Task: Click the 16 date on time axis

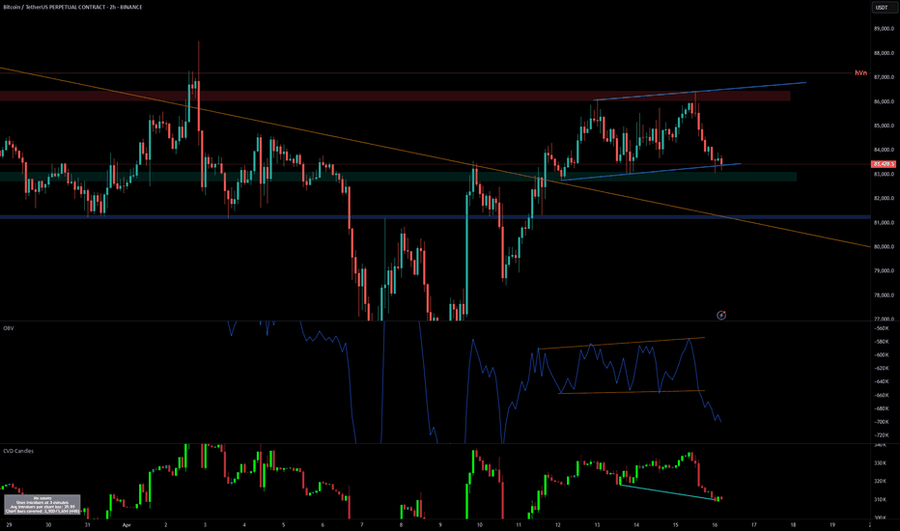Action: click(715, 524)
